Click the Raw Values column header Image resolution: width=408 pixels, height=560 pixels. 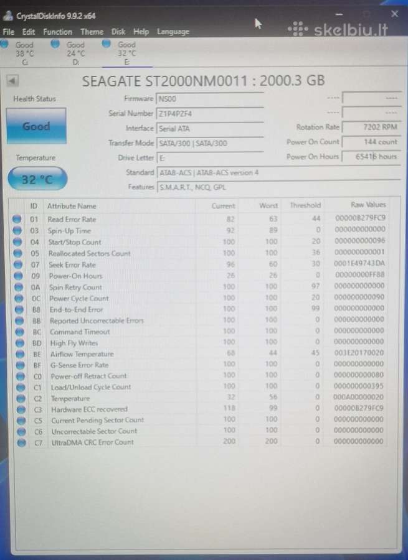[x=368, y=205]
